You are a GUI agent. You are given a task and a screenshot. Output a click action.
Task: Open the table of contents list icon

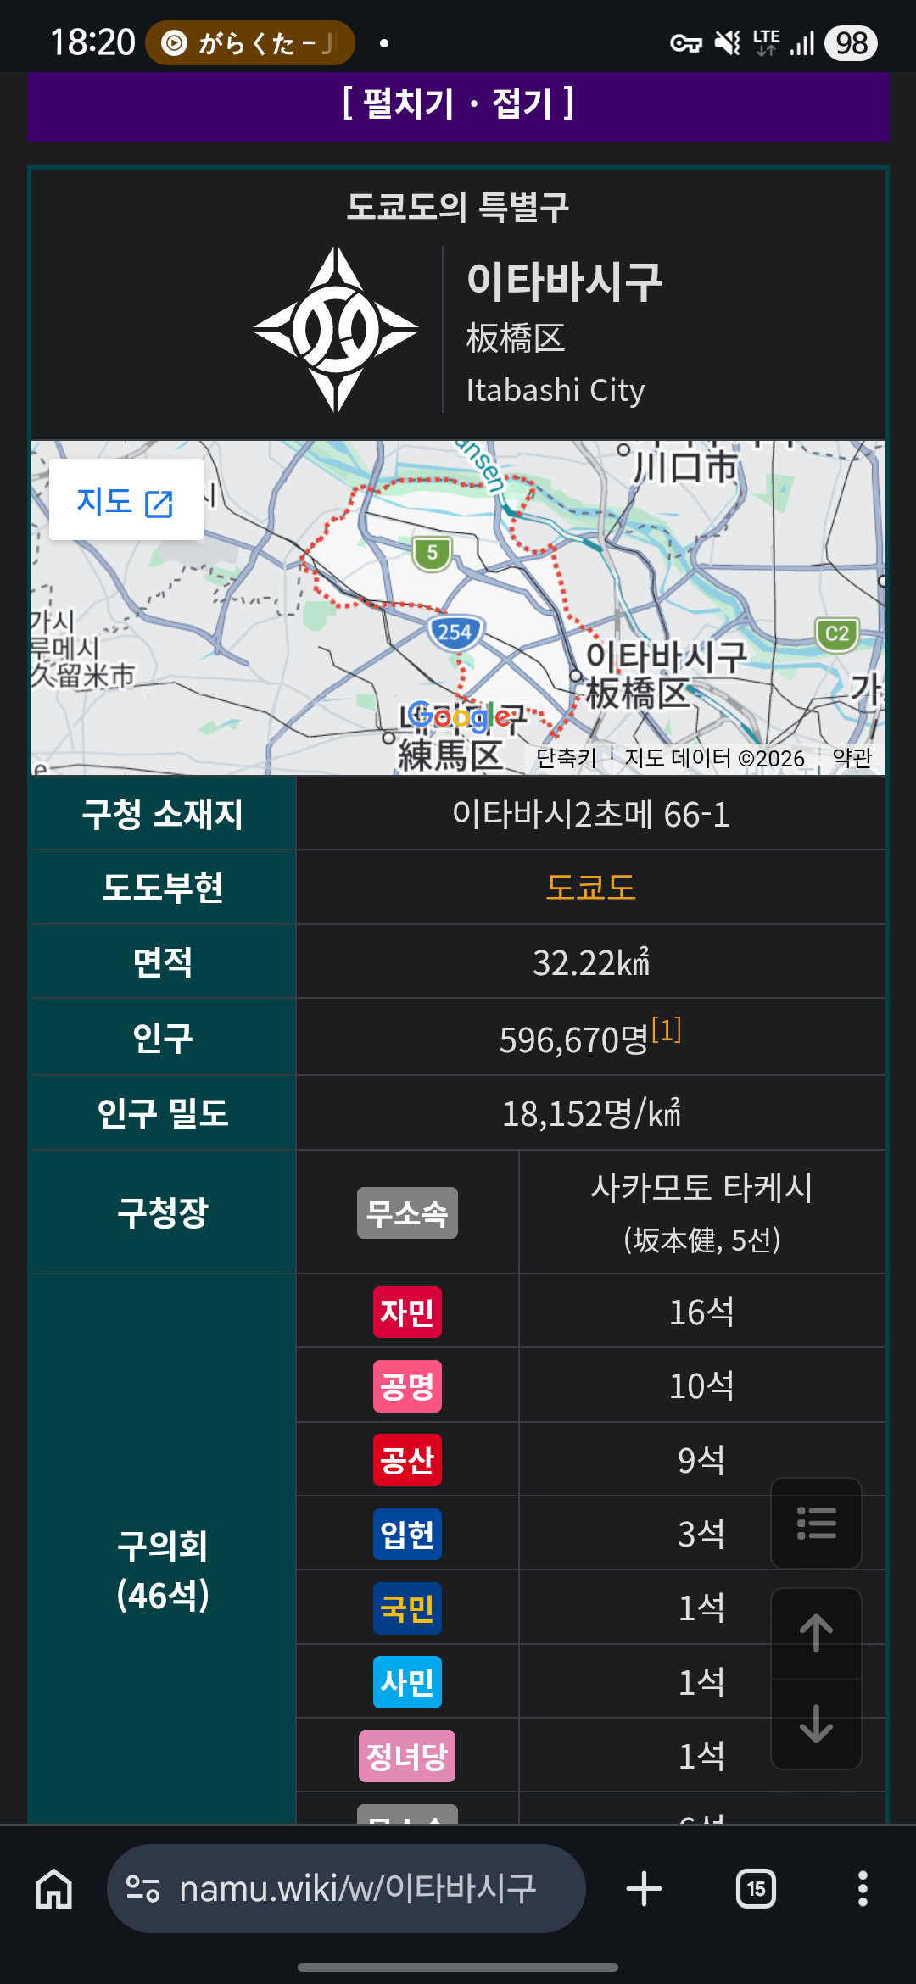tap(816, 1523)
